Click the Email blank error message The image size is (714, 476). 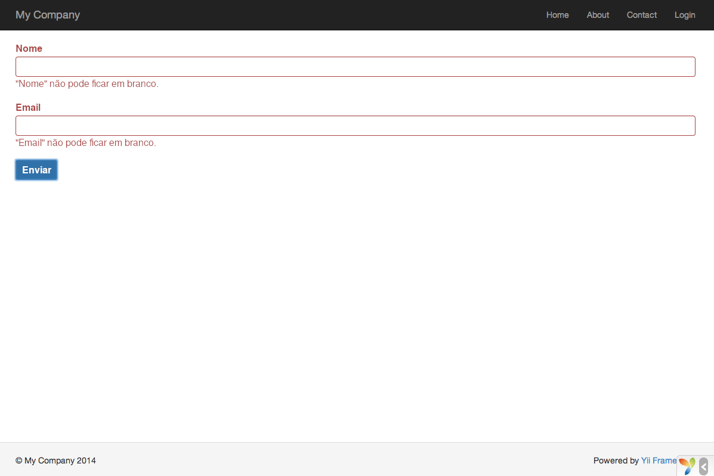[x=86, y=143]
